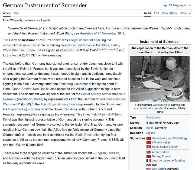Open the Keitel signing photo thumbnail
The height and width of the screenshot is (170, 195).
(160, 79)
